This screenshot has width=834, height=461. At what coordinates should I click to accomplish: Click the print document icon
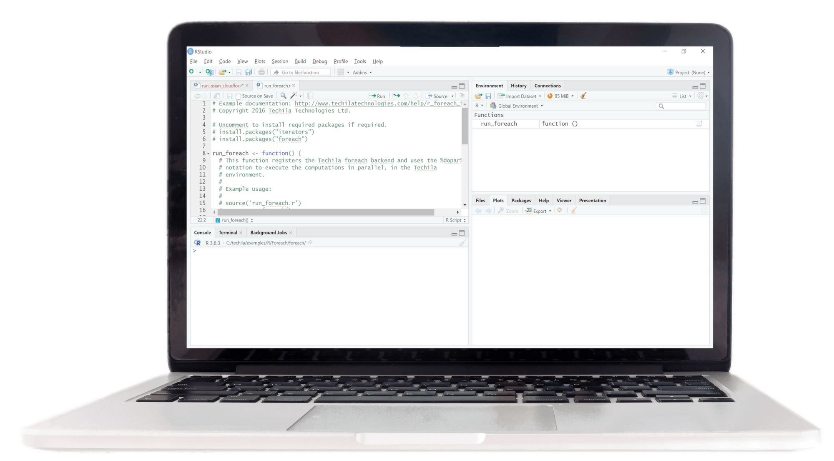261,72
